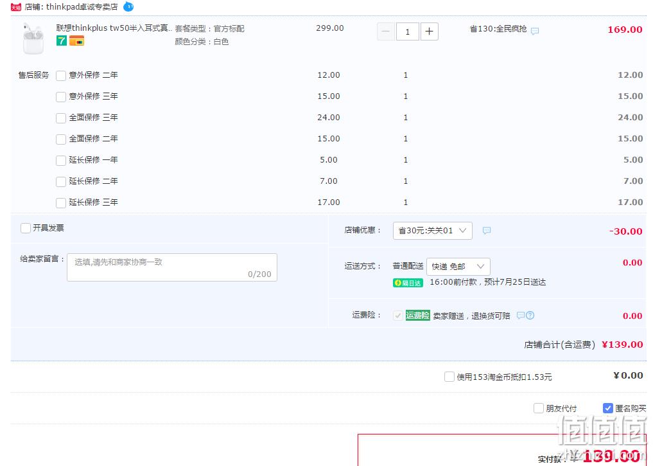Screen dimensions: 653x466
Task: Open the white earbuds product thumbnail
Action: coord(33,39)
